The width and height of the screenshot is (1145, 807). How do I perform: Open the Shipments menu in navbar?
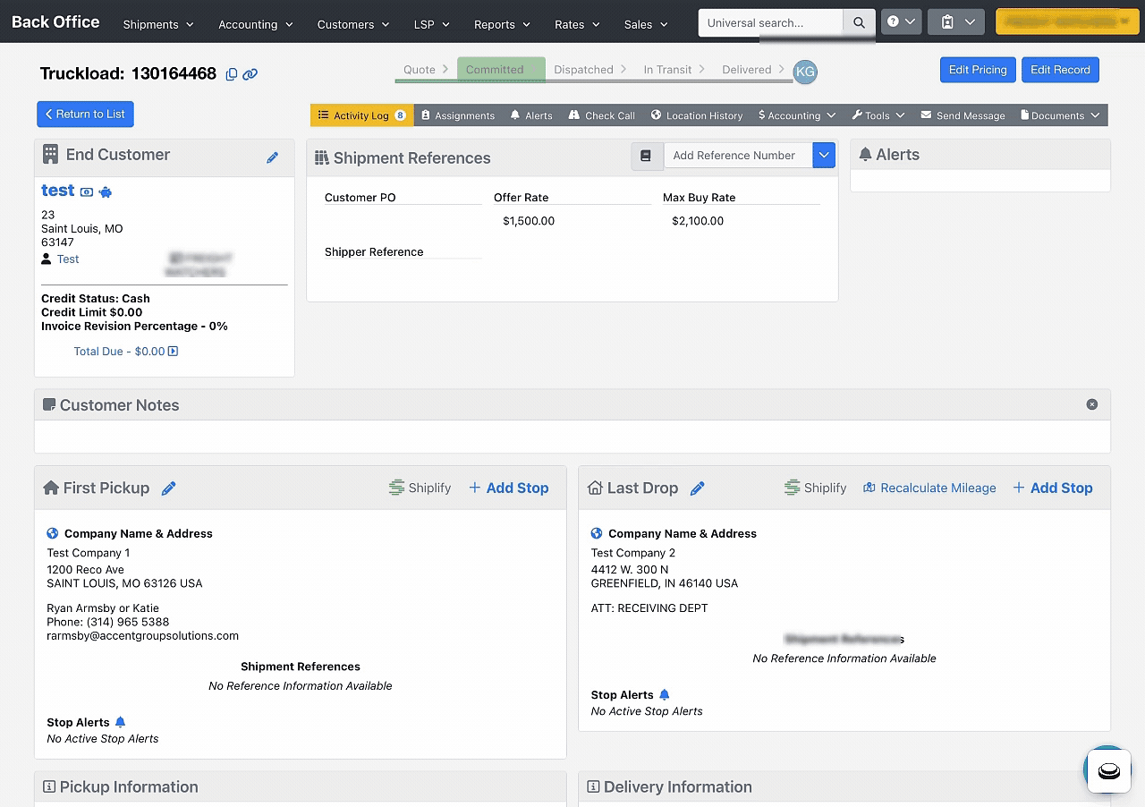tap(158, 24)
